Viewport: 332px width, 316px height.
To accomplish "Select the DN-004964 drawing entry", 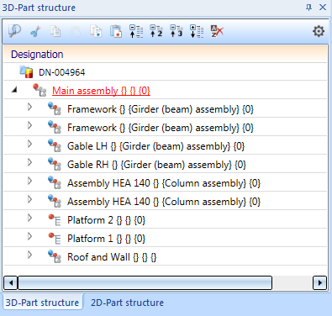I will coord(62,72).
